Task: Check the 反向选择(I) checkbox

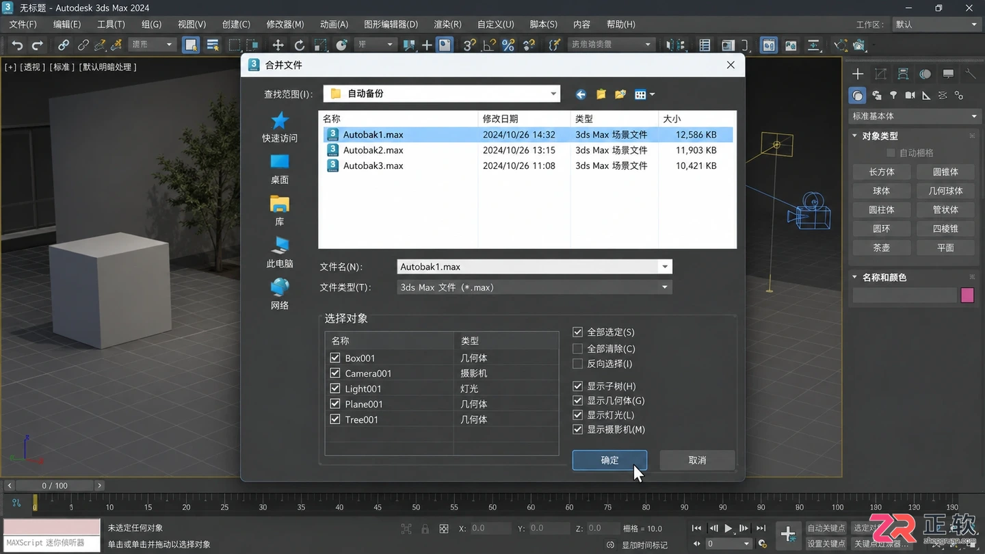Action: click(578, 364)
